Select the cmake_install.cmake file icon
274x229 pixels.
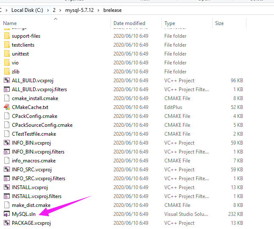(x=7, y=98)
